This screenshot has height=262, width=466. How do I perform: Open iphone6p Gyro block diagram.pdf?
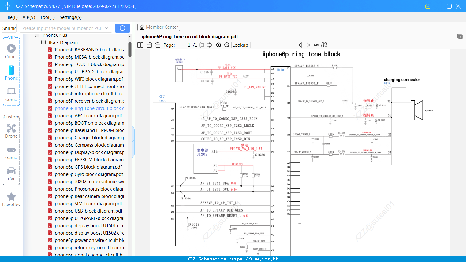85,174
